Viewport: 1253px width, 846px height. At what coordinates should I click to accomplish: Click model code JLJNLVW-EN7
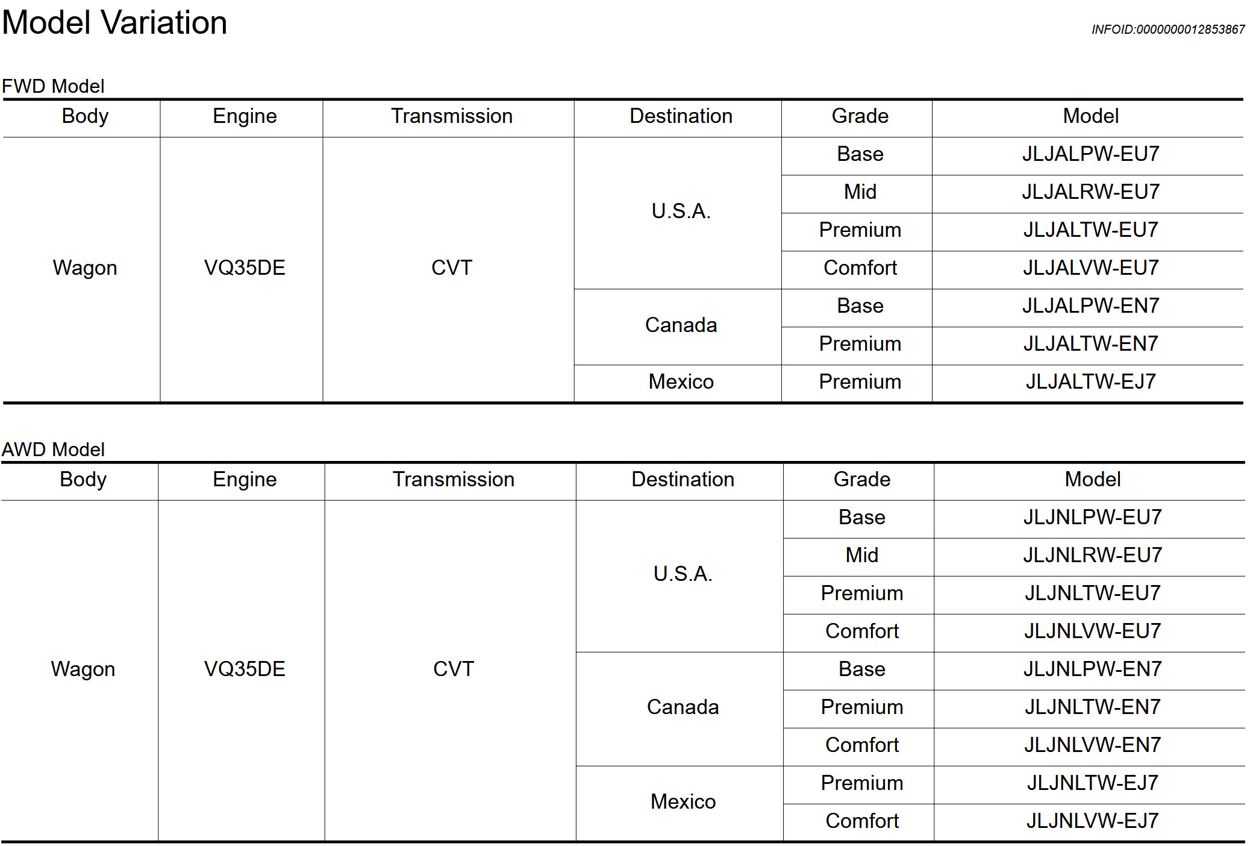pyautogui.click(x=1092, y=745)
